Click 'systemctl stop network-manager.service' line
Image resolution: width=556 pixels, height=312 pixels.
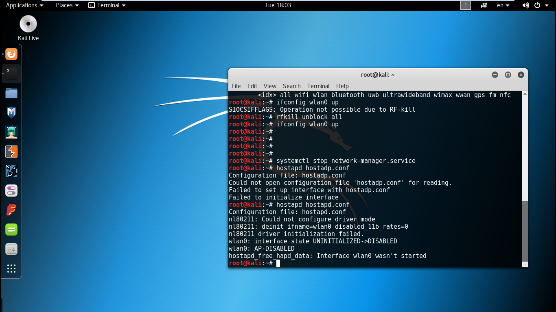coord(346,161)
